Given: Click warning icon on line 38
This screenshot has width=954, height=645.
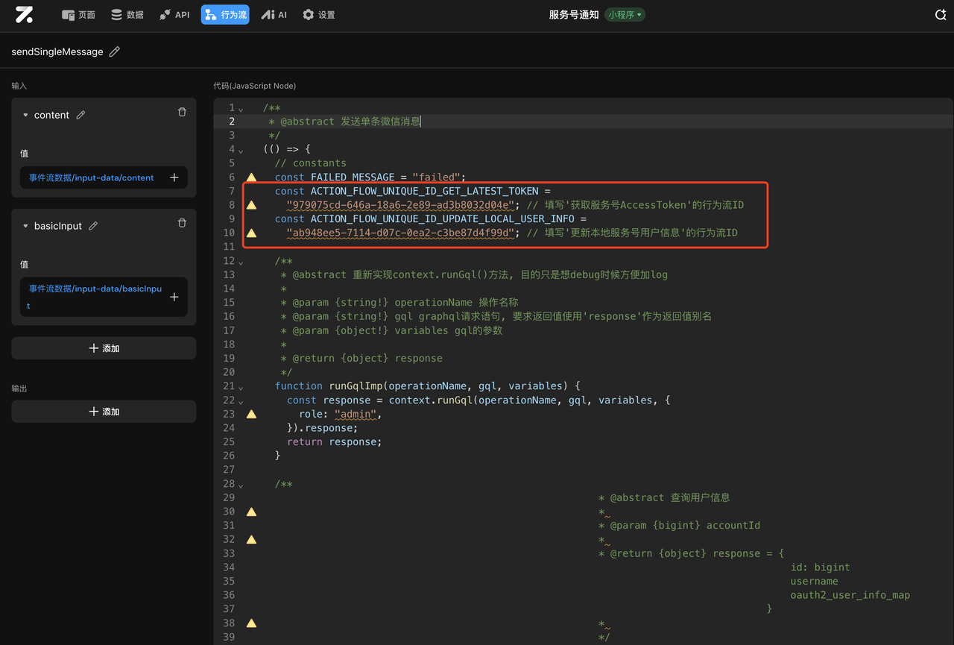Looking at the screenshot, I should point(252,623).
